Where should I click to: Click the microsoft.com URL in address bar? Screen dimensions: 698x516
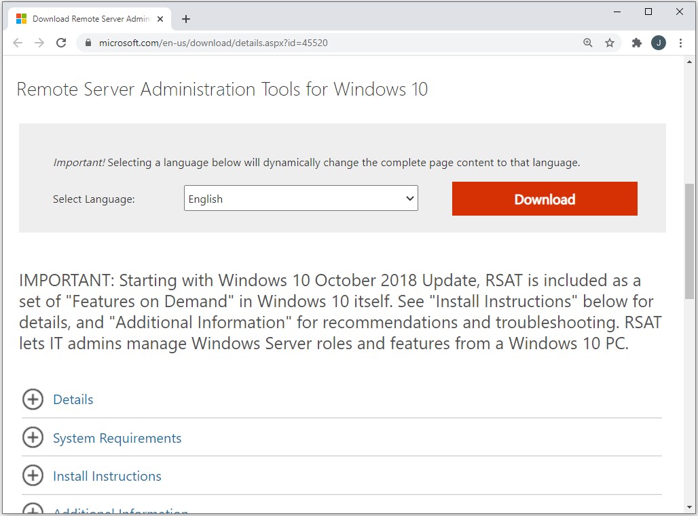(213, 43)
